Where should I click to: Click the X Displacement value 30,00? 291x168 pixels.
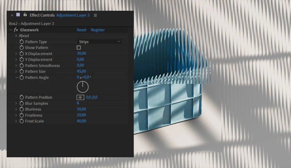(x=81, y=53)
